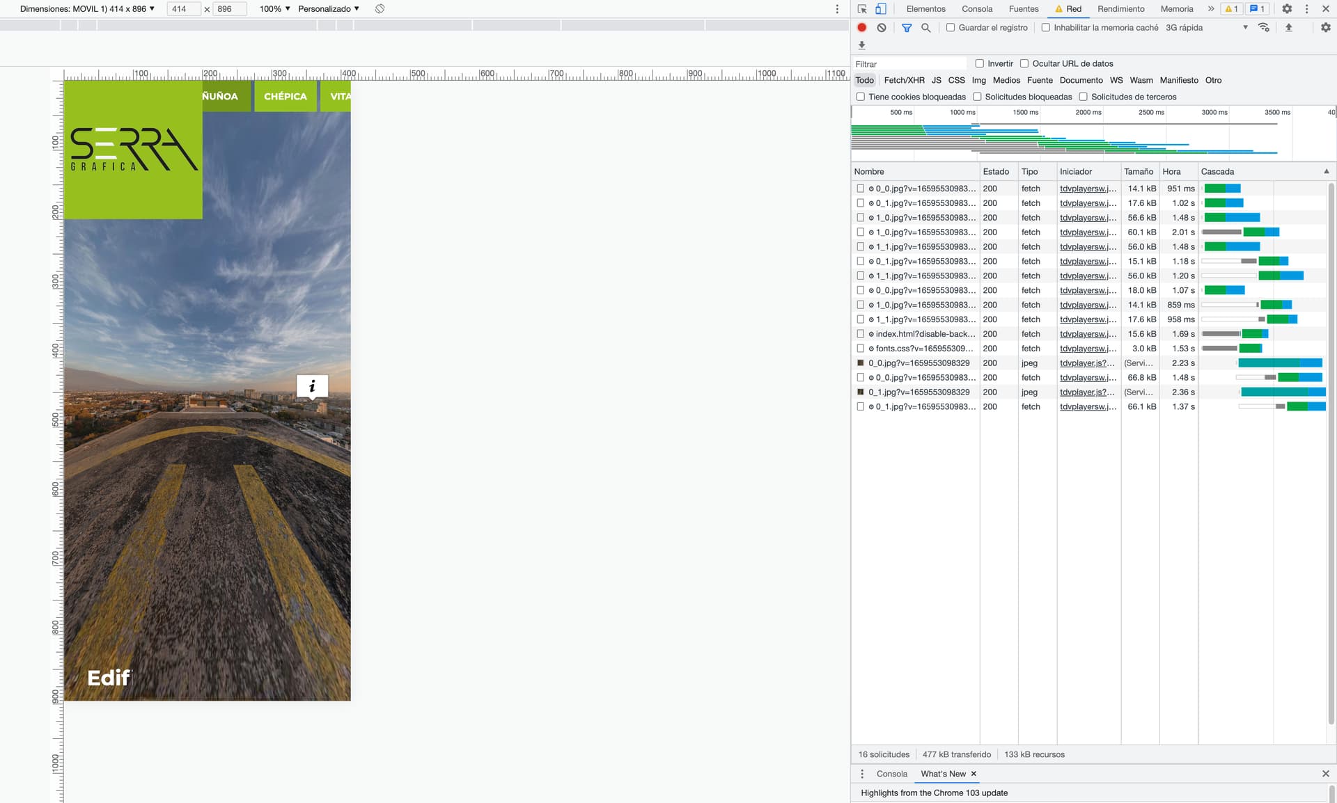The height and width of the screenshot is (803, 1337).
Task: Open the Rendimiento tab
Action: tap(1120, 9)
